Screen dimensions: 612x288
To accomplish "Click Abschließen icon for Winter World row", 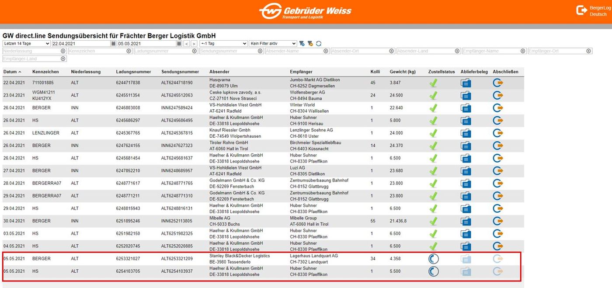I will click(x=498, y=108).
